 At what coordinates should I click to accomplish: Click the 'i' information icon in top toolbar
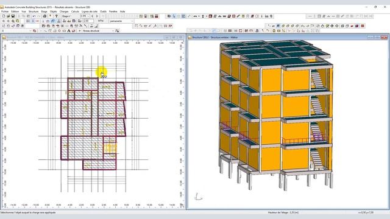262,16
